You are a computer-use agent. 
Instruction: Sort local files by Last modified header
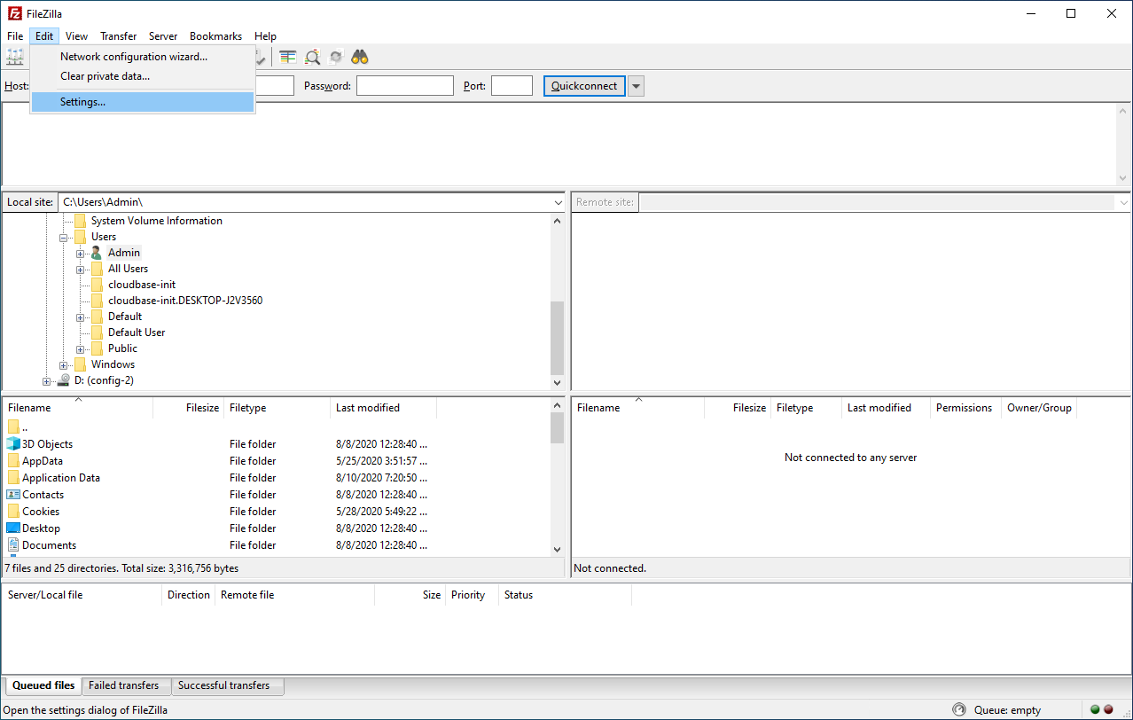coord(384,408)
